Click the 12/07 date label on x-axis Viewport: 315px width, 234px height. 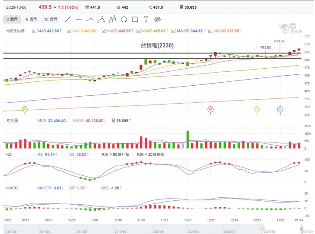(x=211, y=220)
